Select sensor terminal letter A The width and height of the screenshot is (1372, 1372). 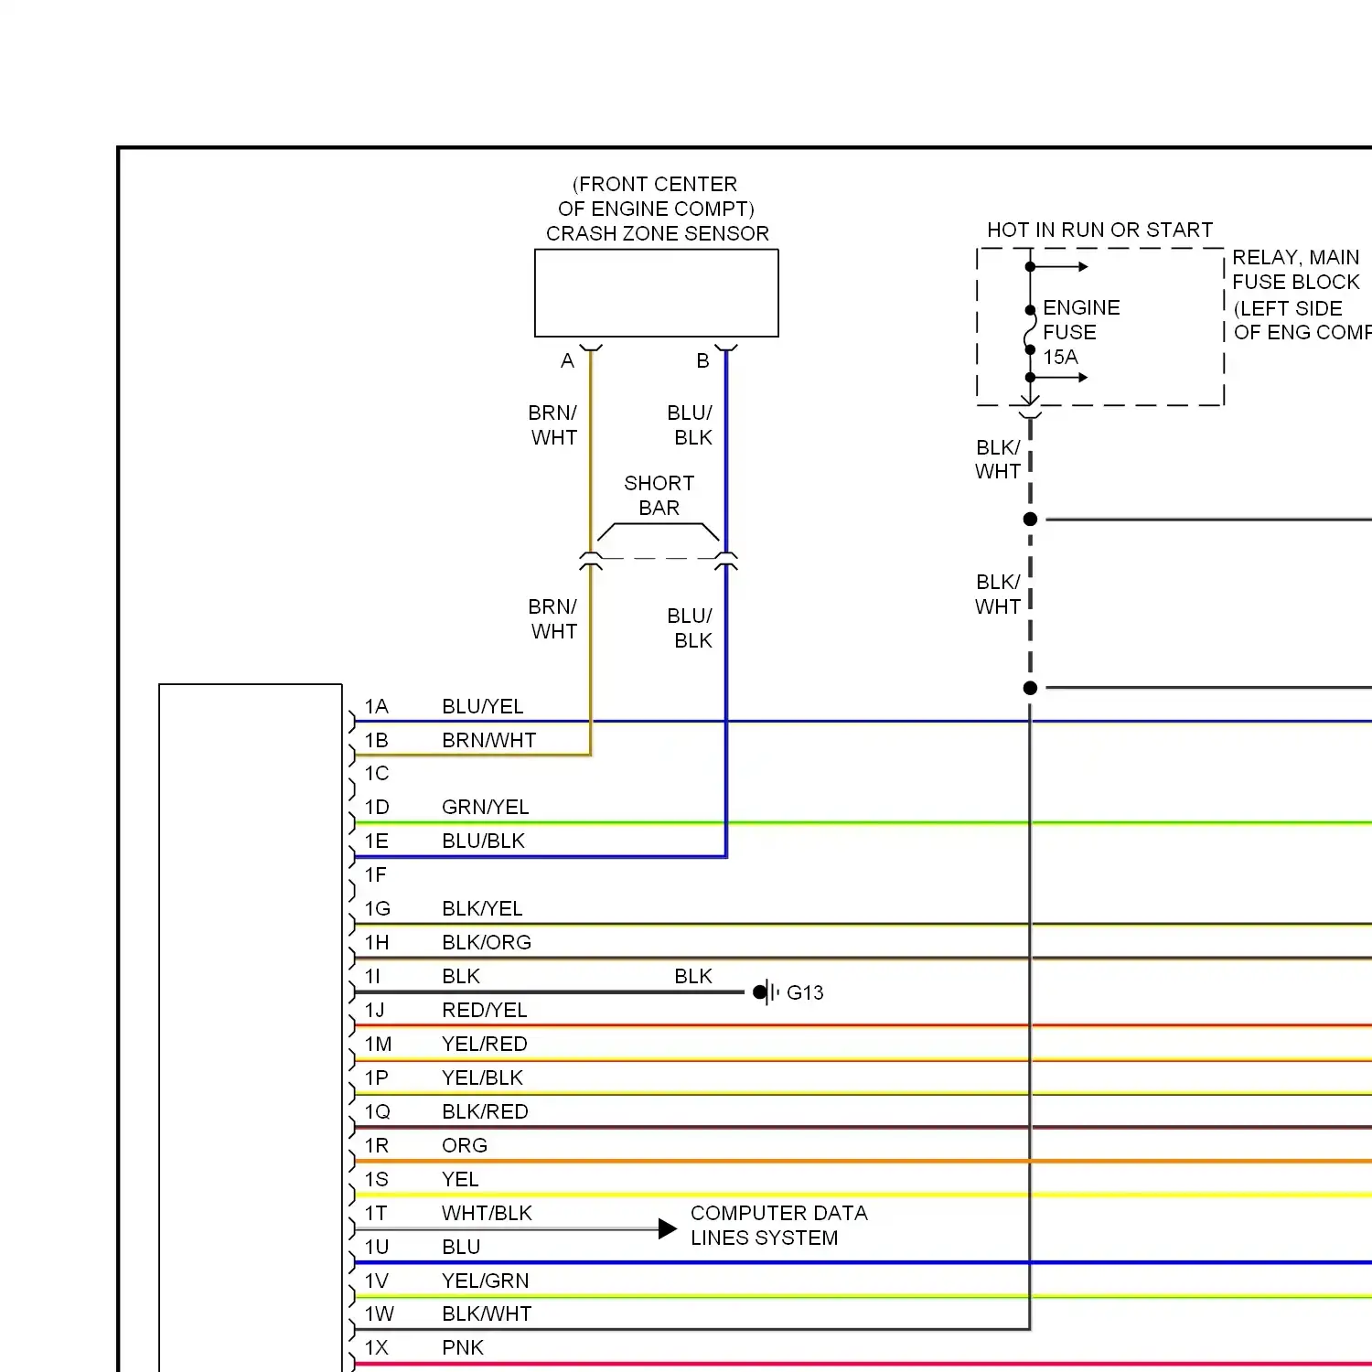tap(567, 360)
